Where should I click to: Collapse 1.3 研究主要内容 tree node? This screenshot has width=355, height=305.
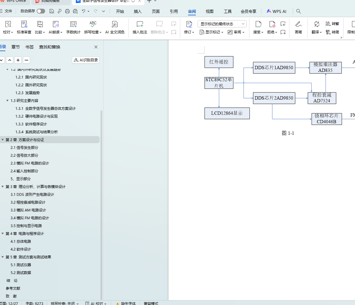click(8, 100)
